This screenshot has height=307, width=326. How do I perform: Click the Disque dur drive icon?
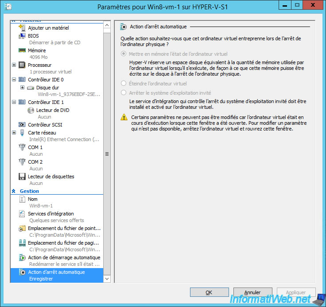point(31,88)
